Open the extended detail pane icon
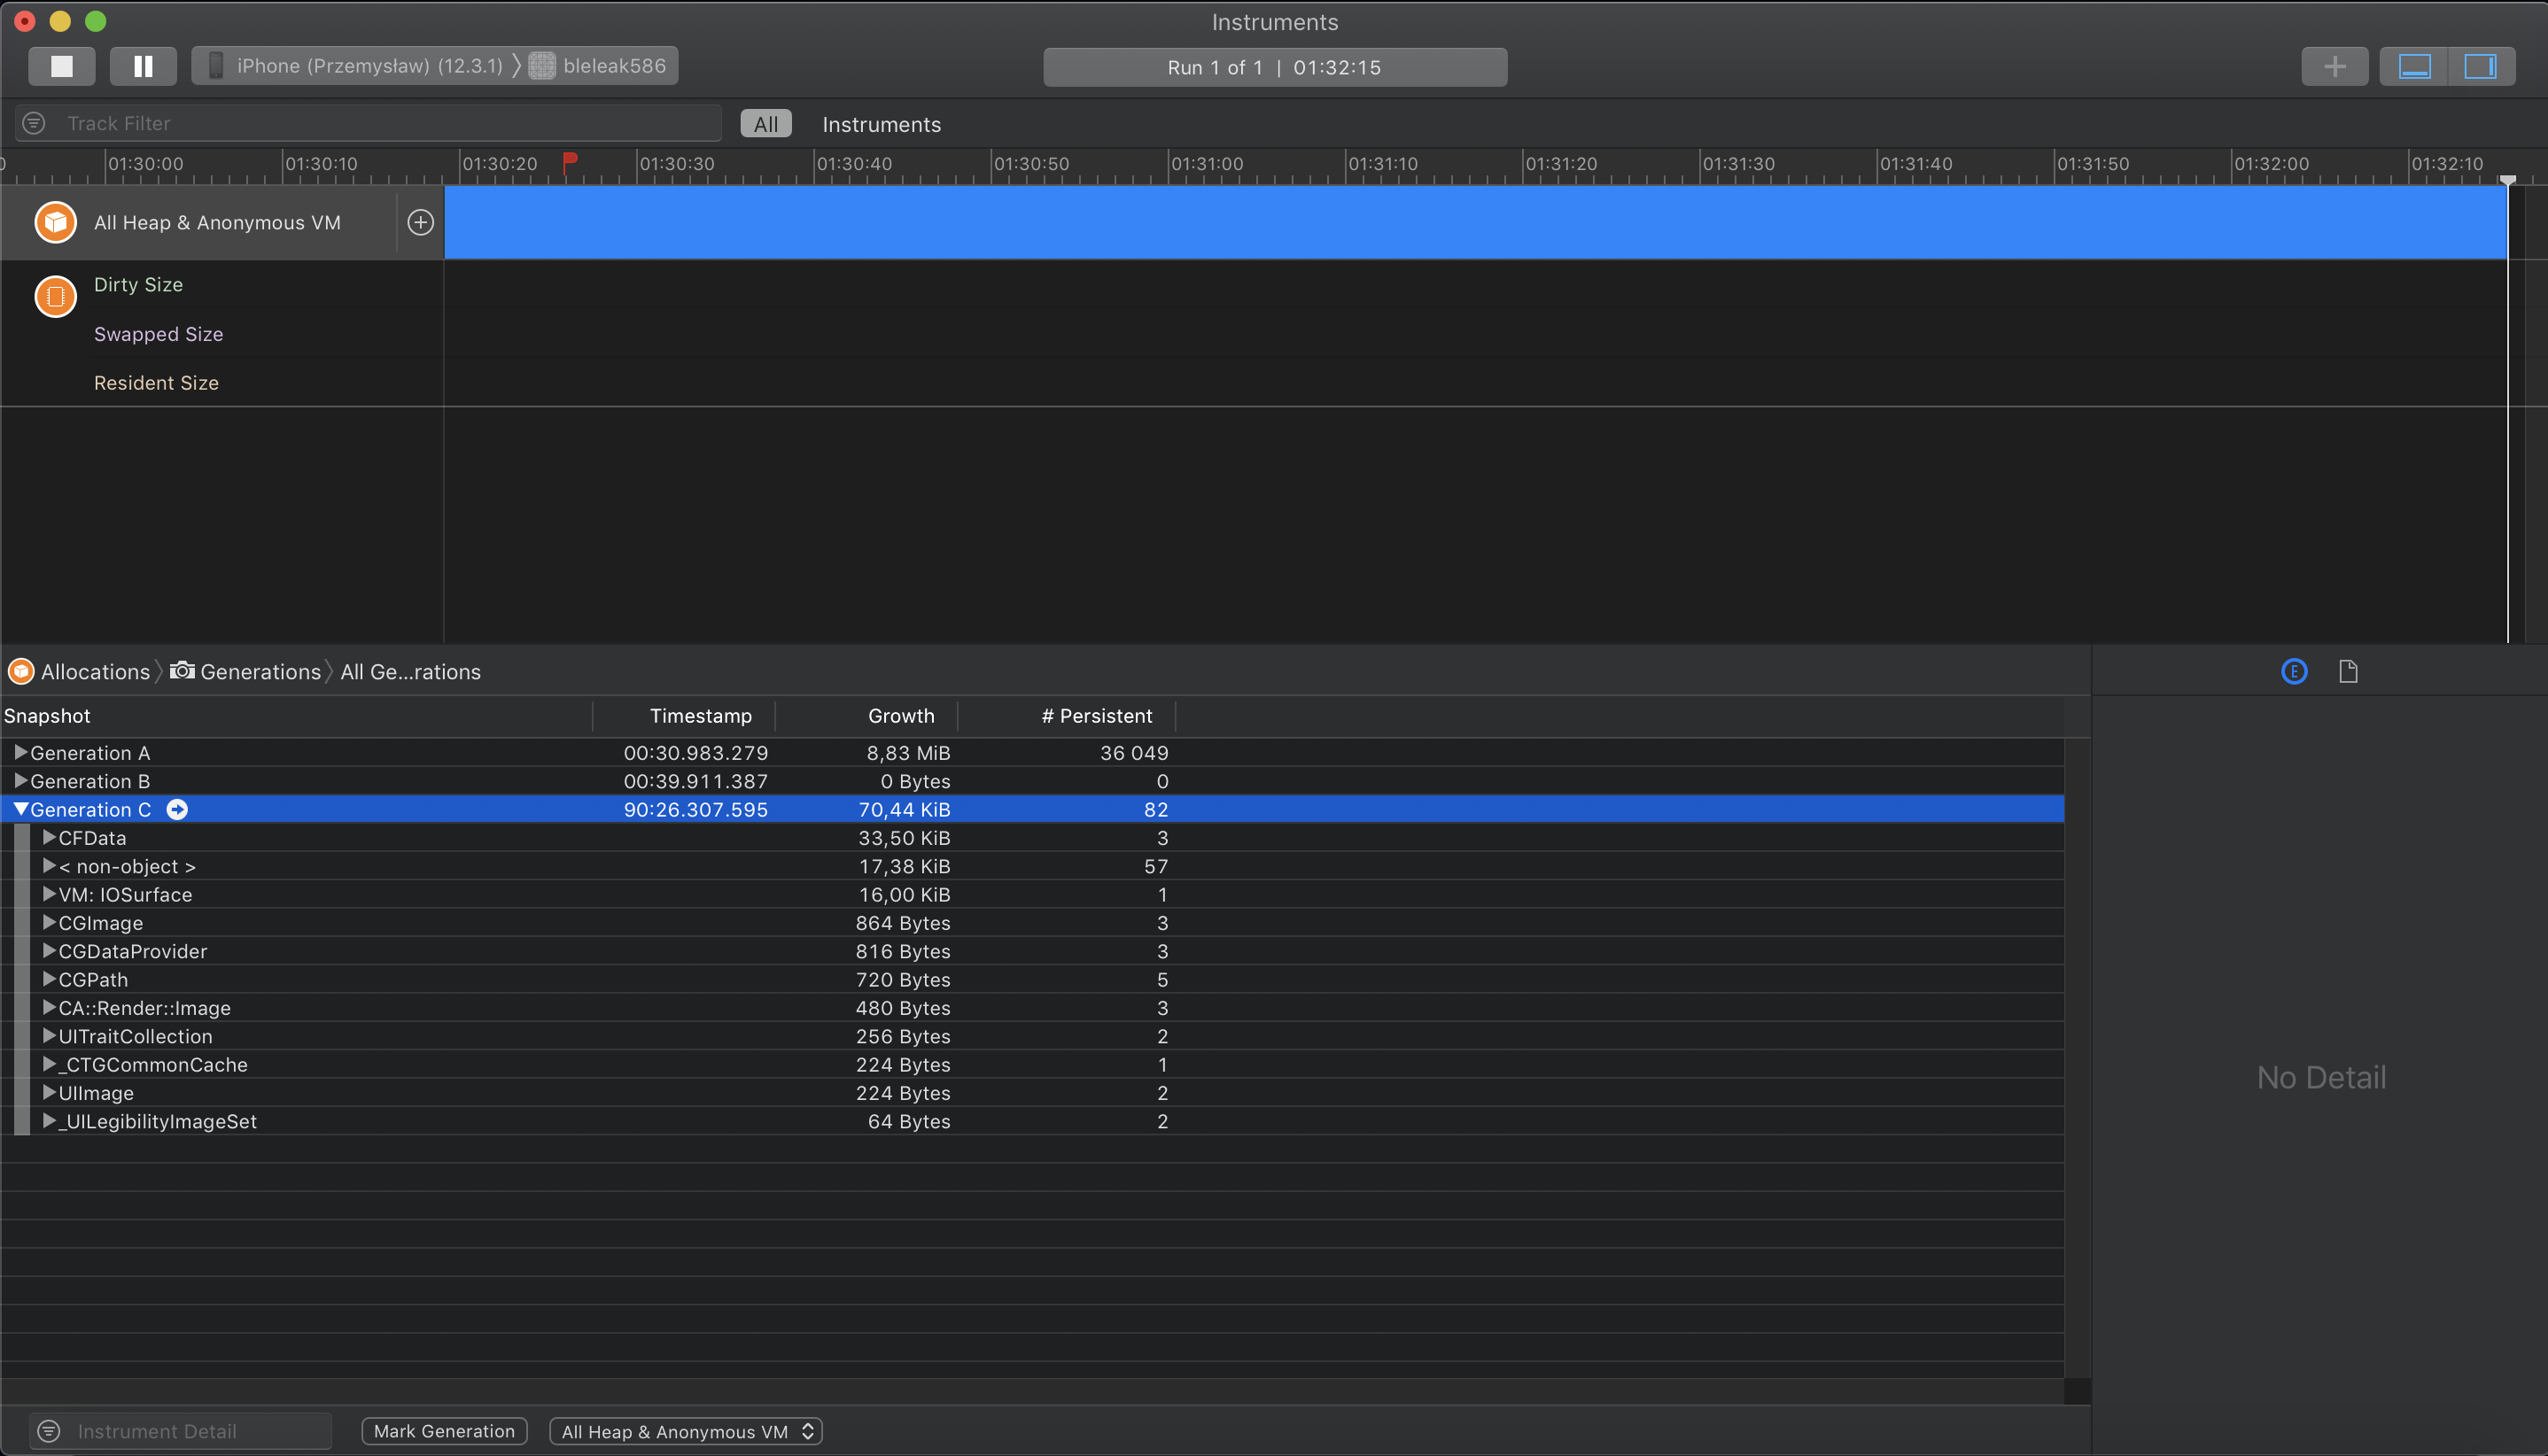The image size is (2548, 1456). (x=2294, y=671)
